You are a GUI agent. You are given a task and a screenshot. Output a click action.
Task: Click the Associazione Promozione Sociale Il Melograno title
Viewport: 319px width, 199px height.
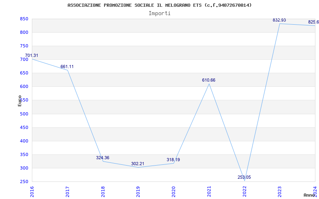[x=159, y=5]
